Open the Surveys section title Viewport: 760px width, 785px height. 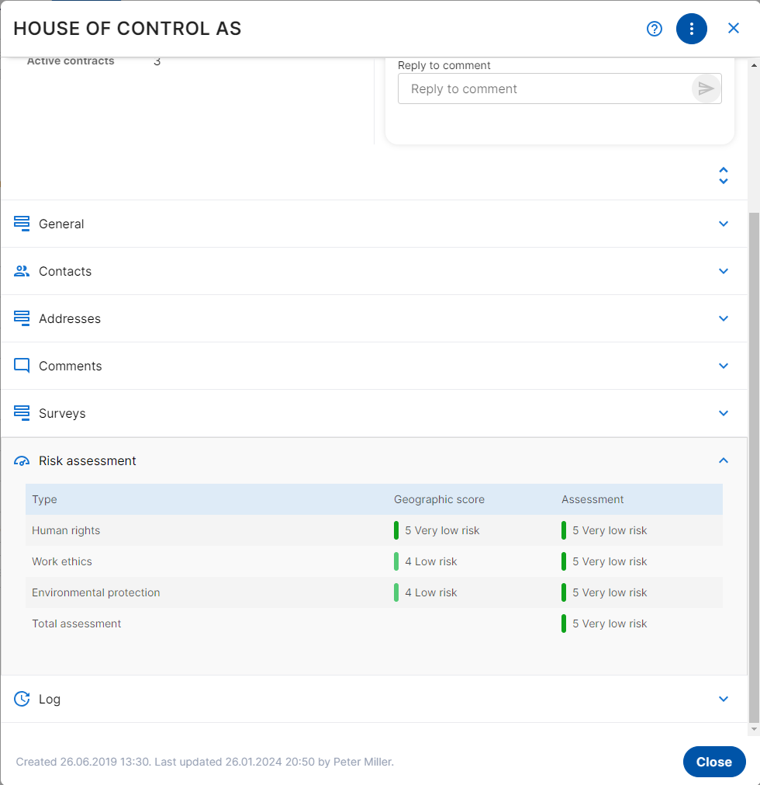(x=63, y=414)
